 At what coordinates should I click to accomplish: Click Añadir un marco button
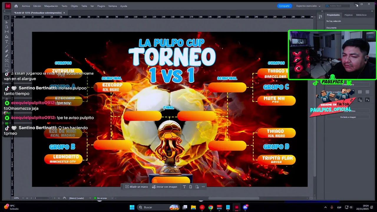tap(137, 187)
